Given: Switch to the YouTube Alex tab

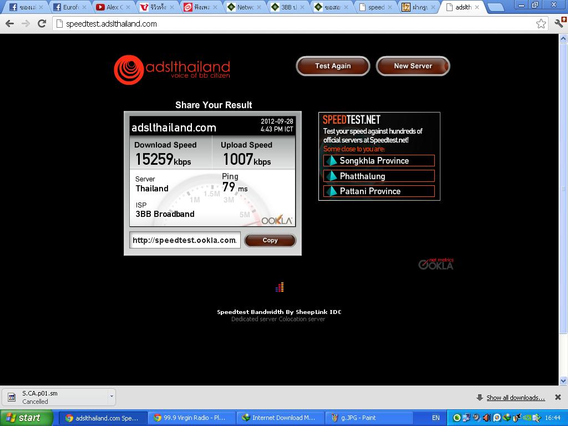Looking at the screenshot, I should (112, 7).
